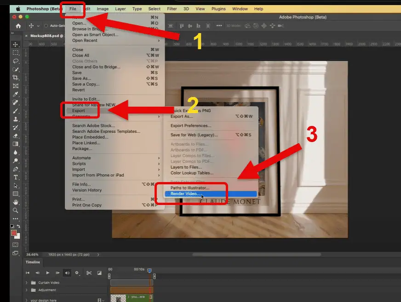The height and width of the screenshot is (302, 401).
Task: Pick the Type tool
Action: coord(16,177)
